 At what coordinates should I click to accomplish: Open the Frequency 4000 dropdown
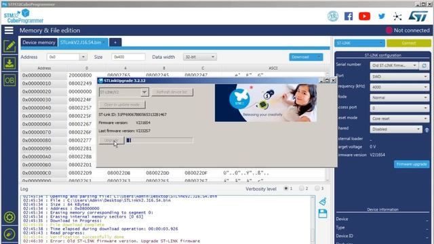coord(399,87)
